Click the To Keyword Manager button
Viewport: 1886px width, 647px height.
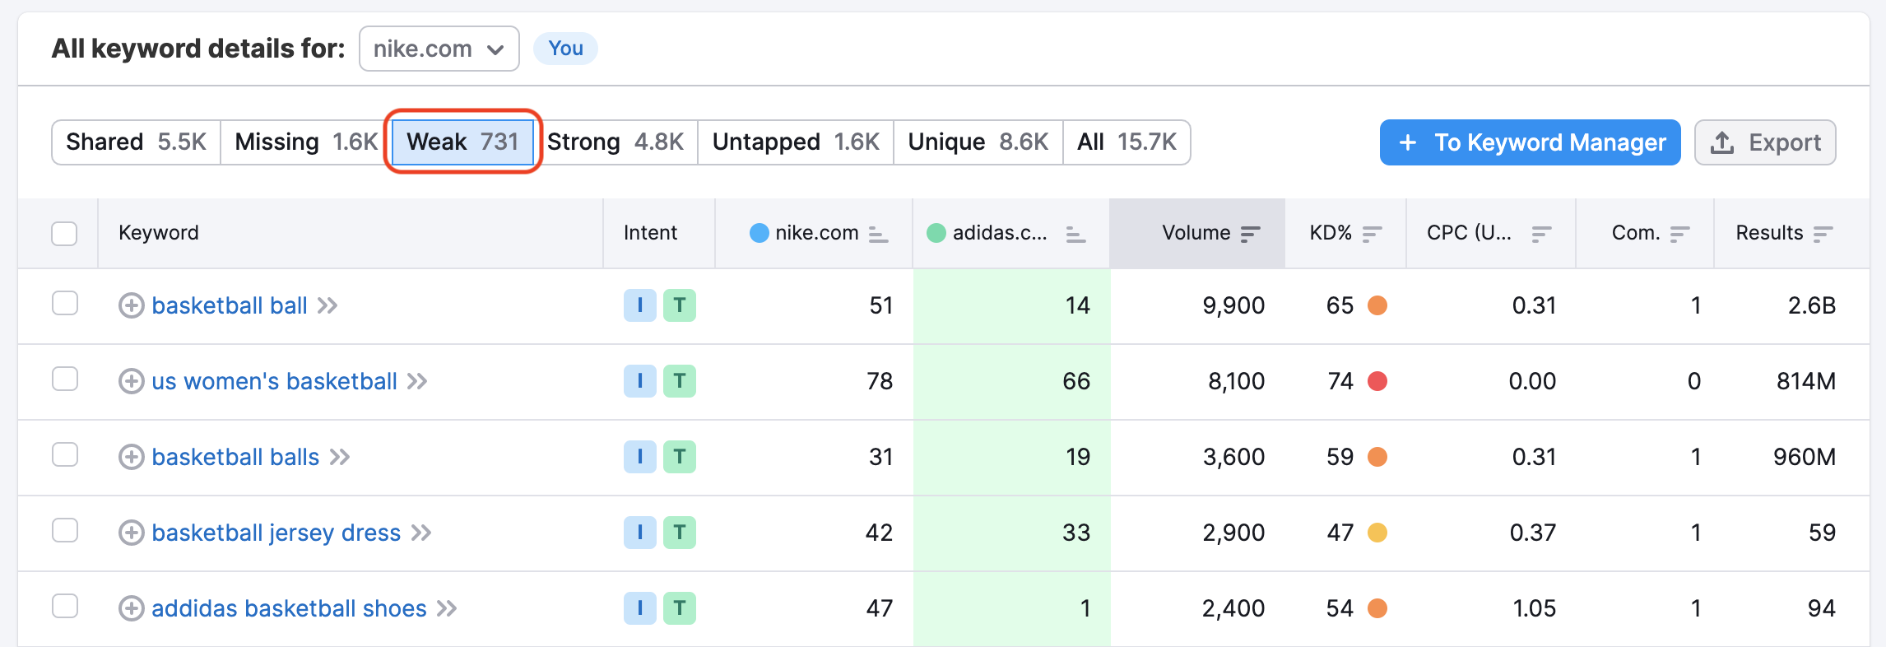1531,142
